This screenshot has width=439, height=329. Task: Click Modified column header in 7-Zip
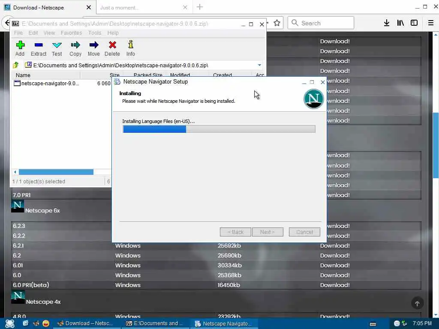[180, 75]
